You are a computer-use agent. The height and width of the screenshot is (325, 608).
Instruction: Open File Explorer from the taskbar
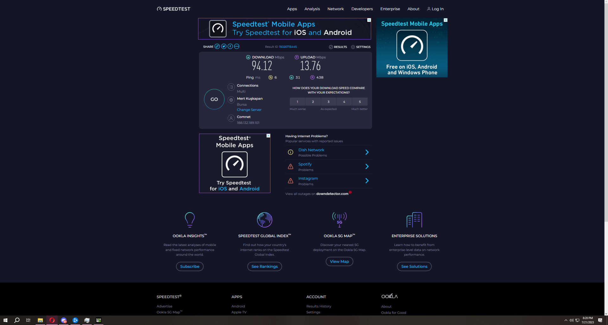click(x=40, y=320)
